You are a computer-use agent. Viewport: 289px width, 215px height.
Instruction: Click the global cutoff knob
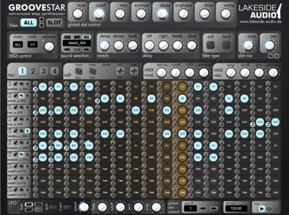click(x=99, y=14)
